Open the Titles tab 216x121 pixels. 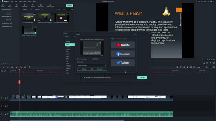pyautogui.click(x=17, y=6)
